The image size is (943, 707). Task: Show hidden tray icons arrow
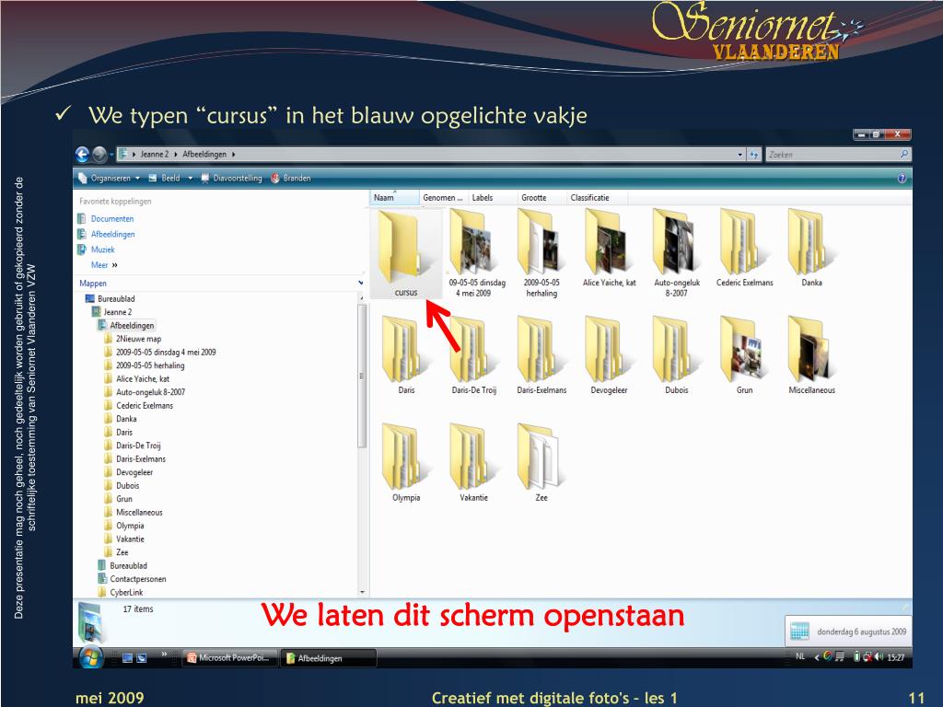click(817, 657)
